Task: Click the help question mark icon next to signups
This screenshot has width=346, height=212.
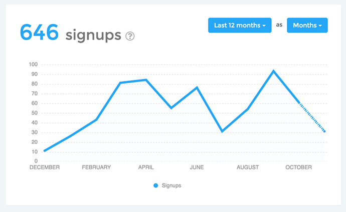Action: (x=130, y=36)
